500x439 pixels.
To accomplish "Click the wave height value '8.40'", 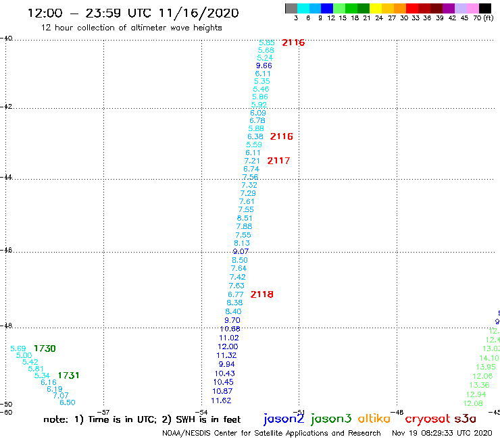I will click(x=233, y=311).
